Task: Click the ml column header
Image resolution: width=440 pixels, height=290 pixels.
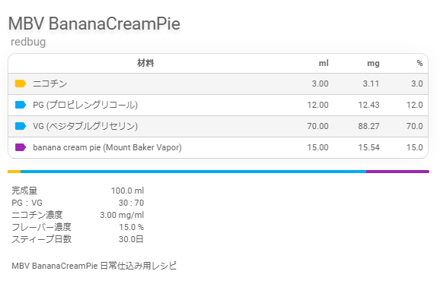Action: coord(324,63)
